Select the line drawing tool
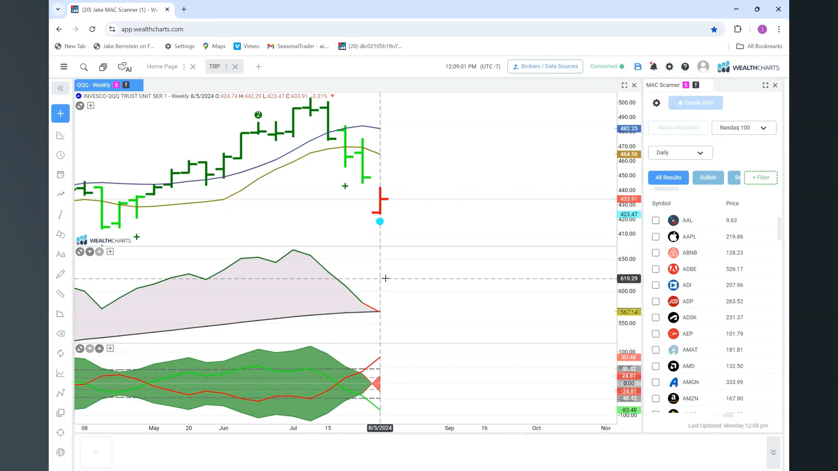 61,215
